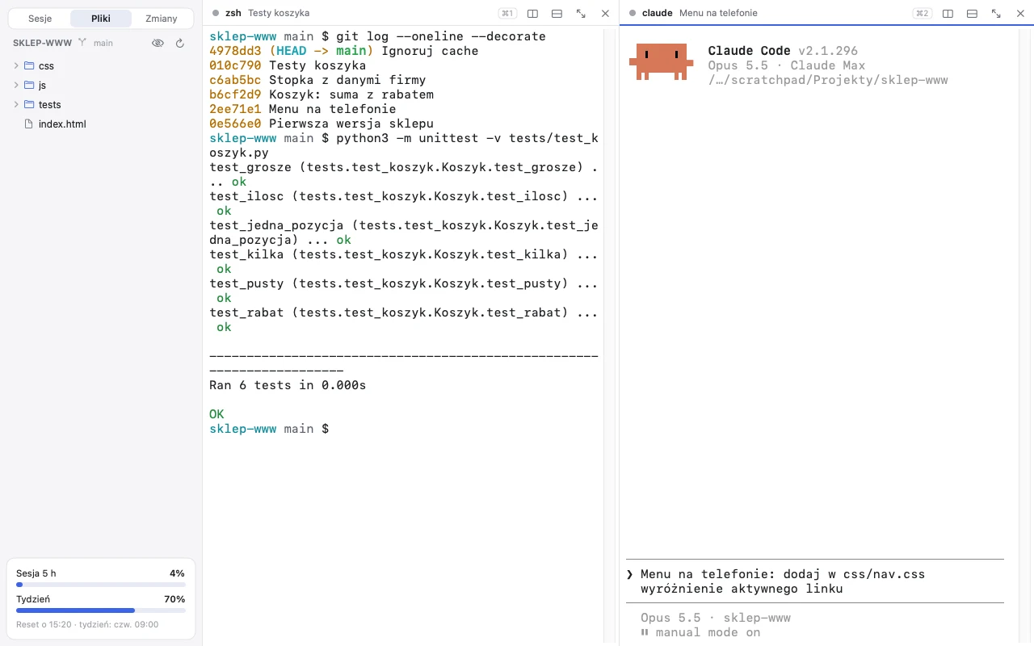Click the git branch icon beside main
The height and width of the screenshot is (646, 1034).
point(82,43)
